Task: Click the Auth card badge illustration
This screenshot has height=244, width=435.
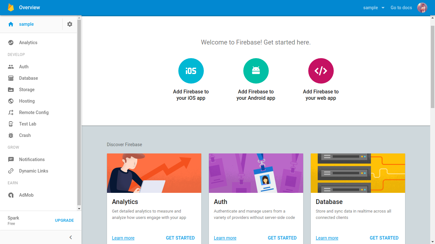Action: (256, 173)
